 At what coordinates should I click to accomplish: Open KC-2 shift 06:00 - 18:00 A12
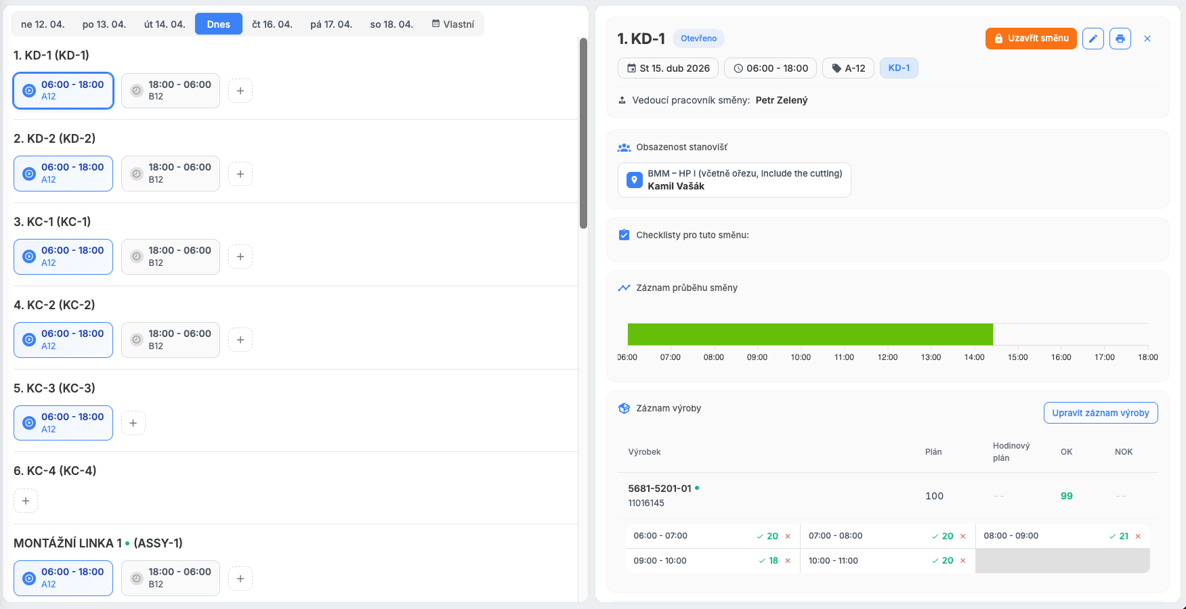tap(64, 340)
